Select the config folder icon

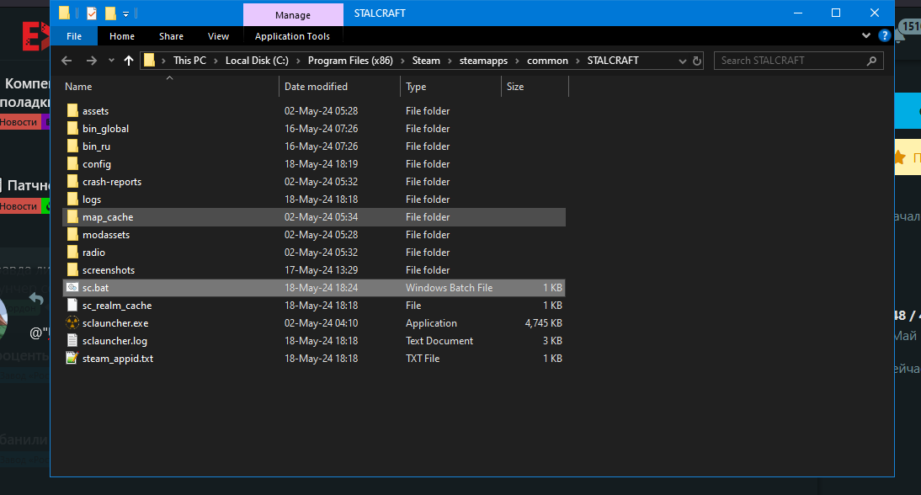(72, 163)
